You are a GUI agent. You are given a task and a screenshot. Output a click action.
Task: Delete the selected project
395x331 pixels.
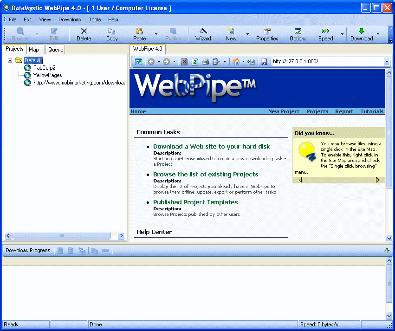click(x=84, y=34)
